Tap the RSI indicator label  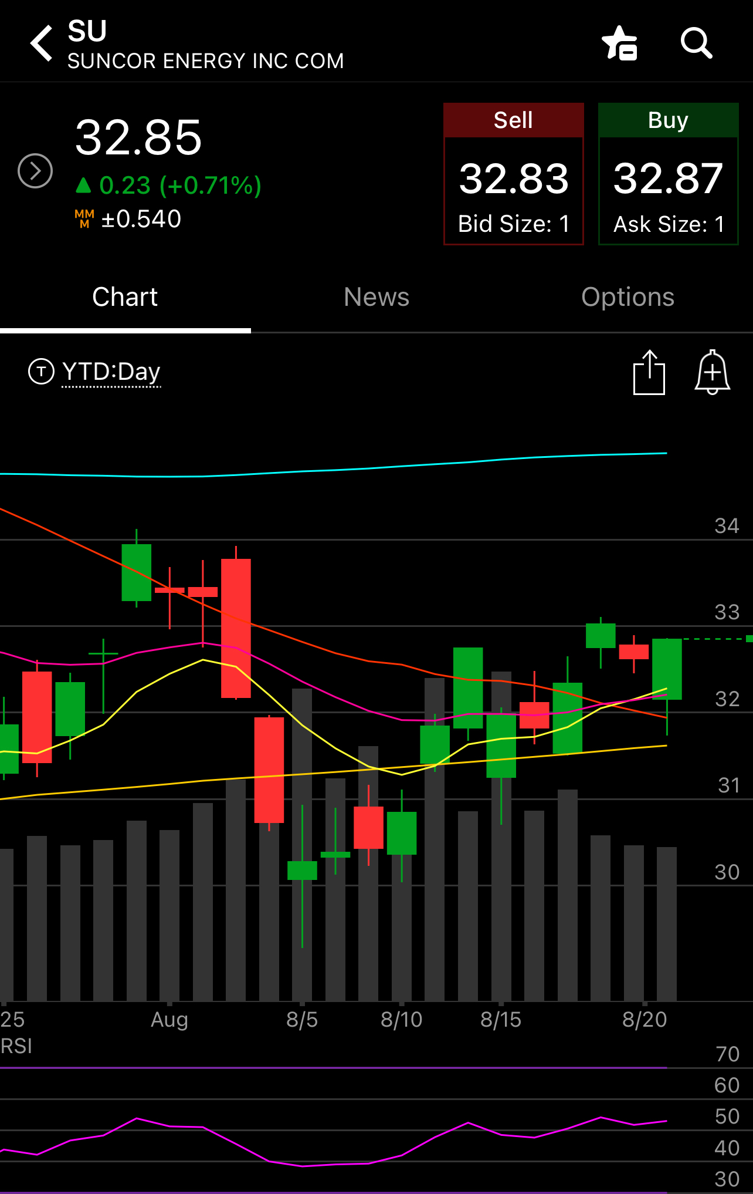coord(16,1046)
